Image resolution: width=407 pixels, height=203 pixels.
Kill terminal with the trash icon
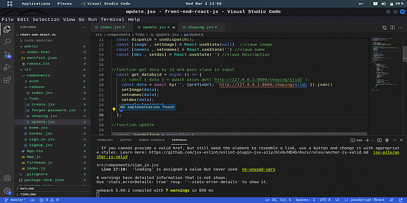(x=388, y=140)
